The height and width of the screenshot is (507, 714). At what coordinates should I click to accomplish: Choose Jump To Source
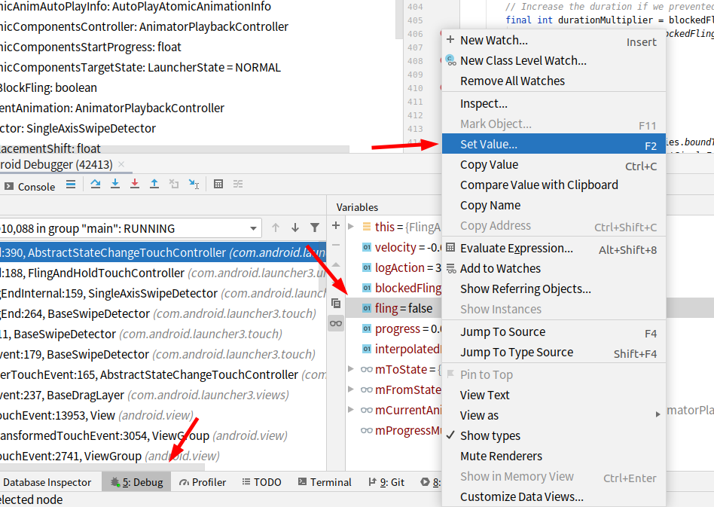[x=554, y=331]
